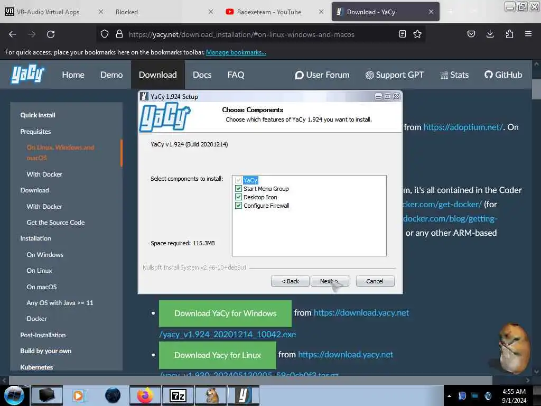Viewport: 541px width, 406px height.
Task: Close the VB-Audio Virtual Apps tab
Action: [x=101, y=12]
